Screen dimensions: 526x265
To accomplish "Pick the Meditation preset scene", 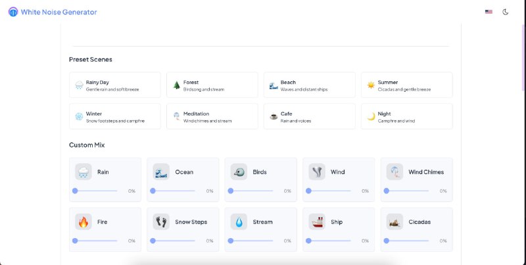I will tap(212, 117).
